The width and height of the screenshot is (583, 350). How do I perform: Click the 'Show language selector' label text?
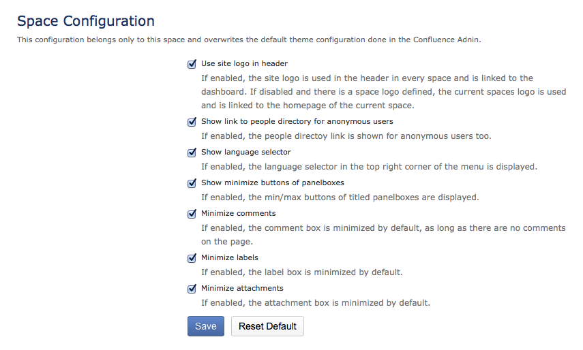tap(245, 153)
